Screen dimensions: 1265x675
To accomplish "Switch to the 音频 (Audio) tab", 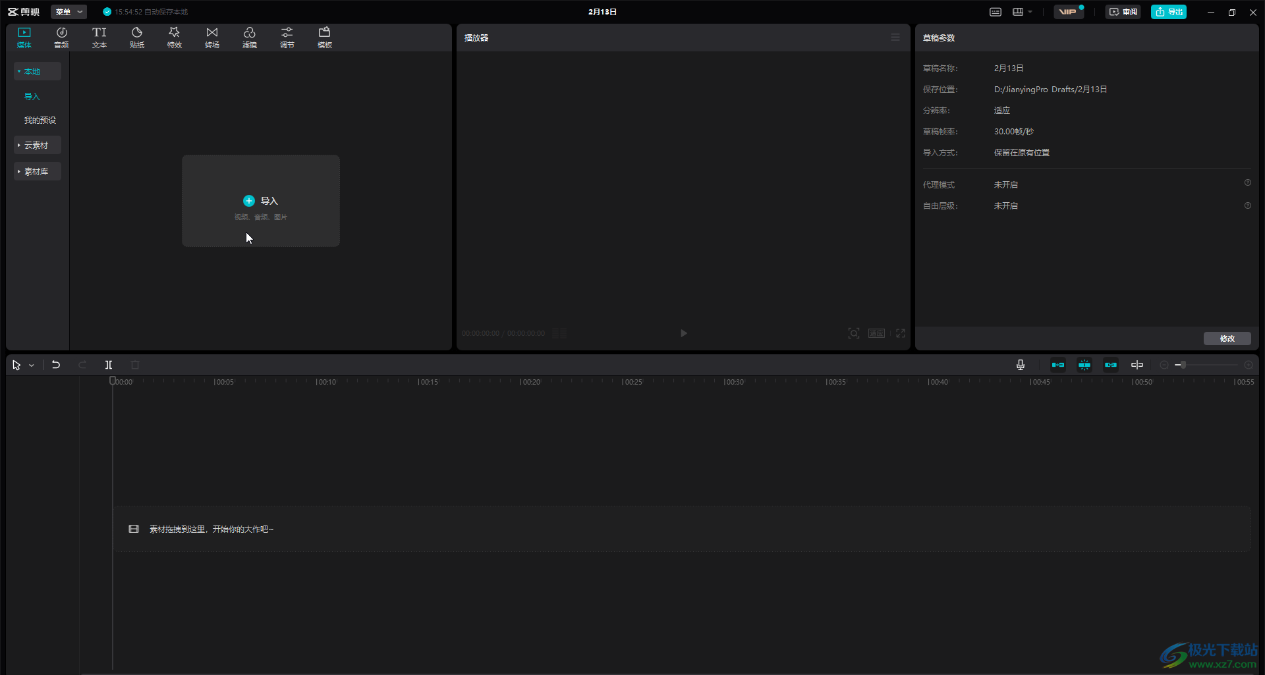I will point(61,38).
